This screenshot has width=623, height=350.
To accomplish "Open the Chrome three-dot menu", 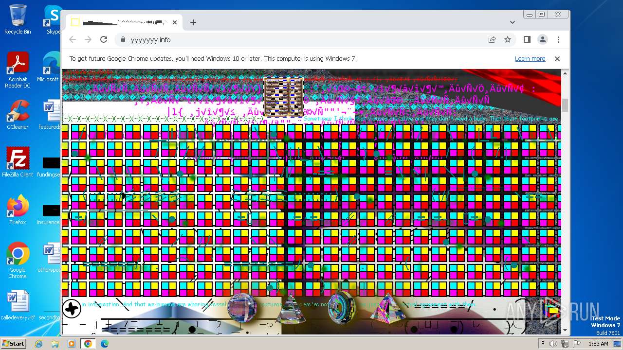I will (x=558, y=40).
